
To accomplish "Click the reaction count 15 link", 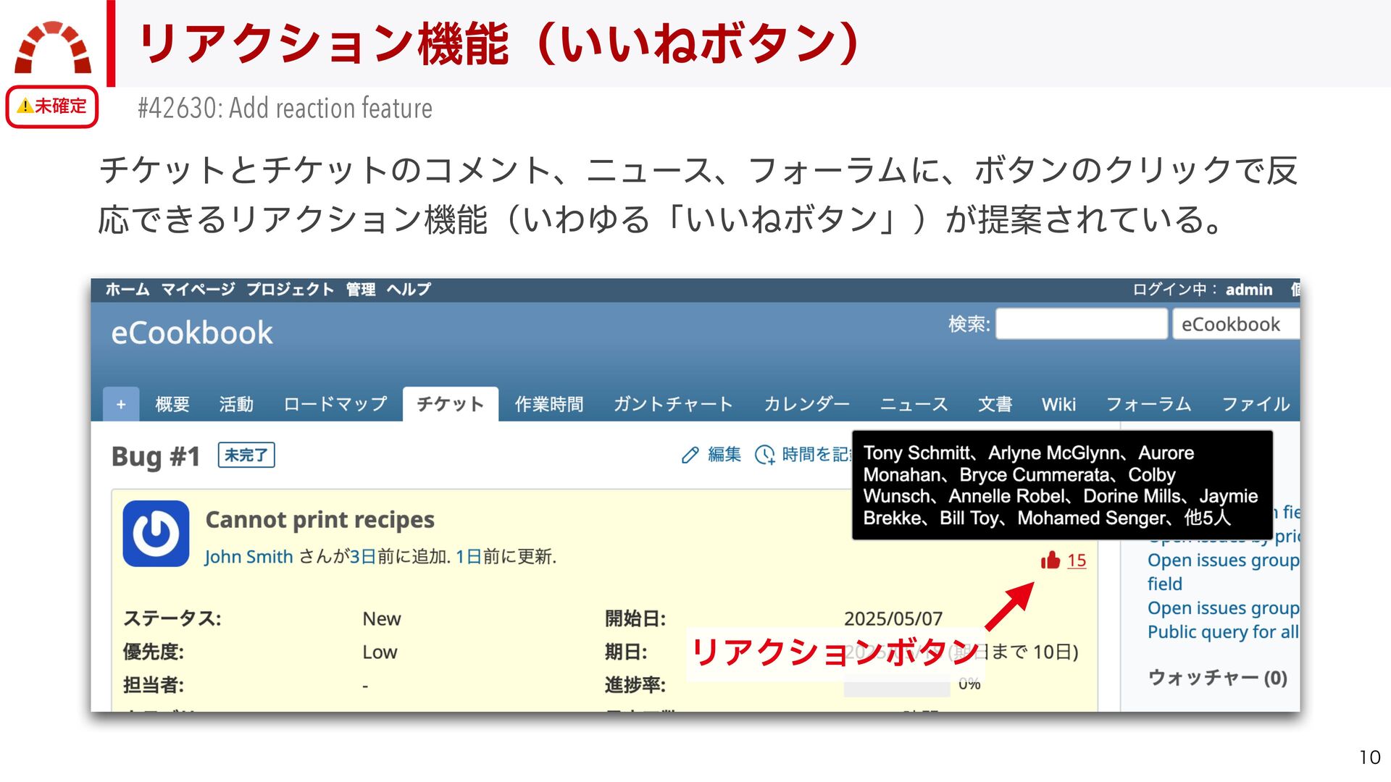I will point(1077,560).
